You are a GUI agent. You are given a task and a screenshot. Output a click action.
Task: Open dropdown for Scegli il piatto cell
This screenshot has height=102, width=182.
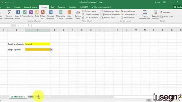pos(51,50)
